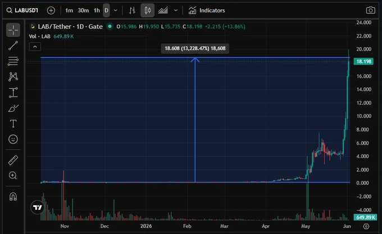Click the open value O15.986
The height and width of the screenshot is (234, 382).
click(x=126, y=26)
